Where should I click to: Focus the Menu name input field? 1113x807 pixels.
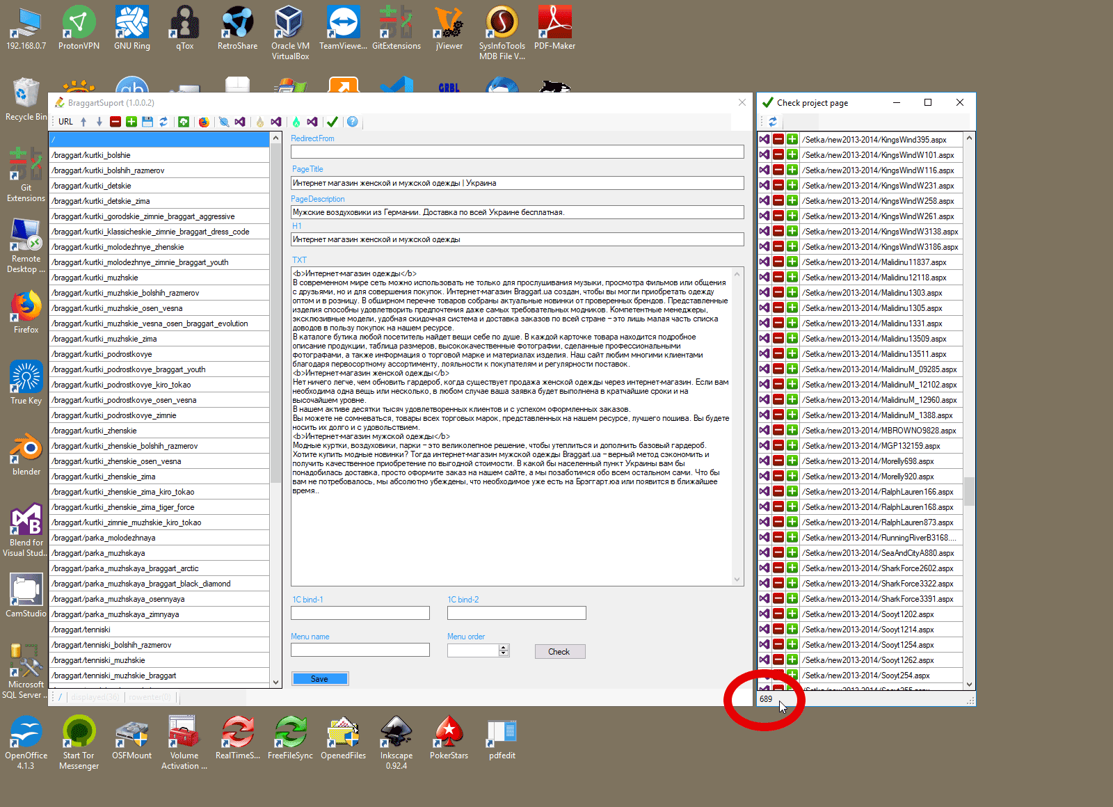tap(360, 650)
